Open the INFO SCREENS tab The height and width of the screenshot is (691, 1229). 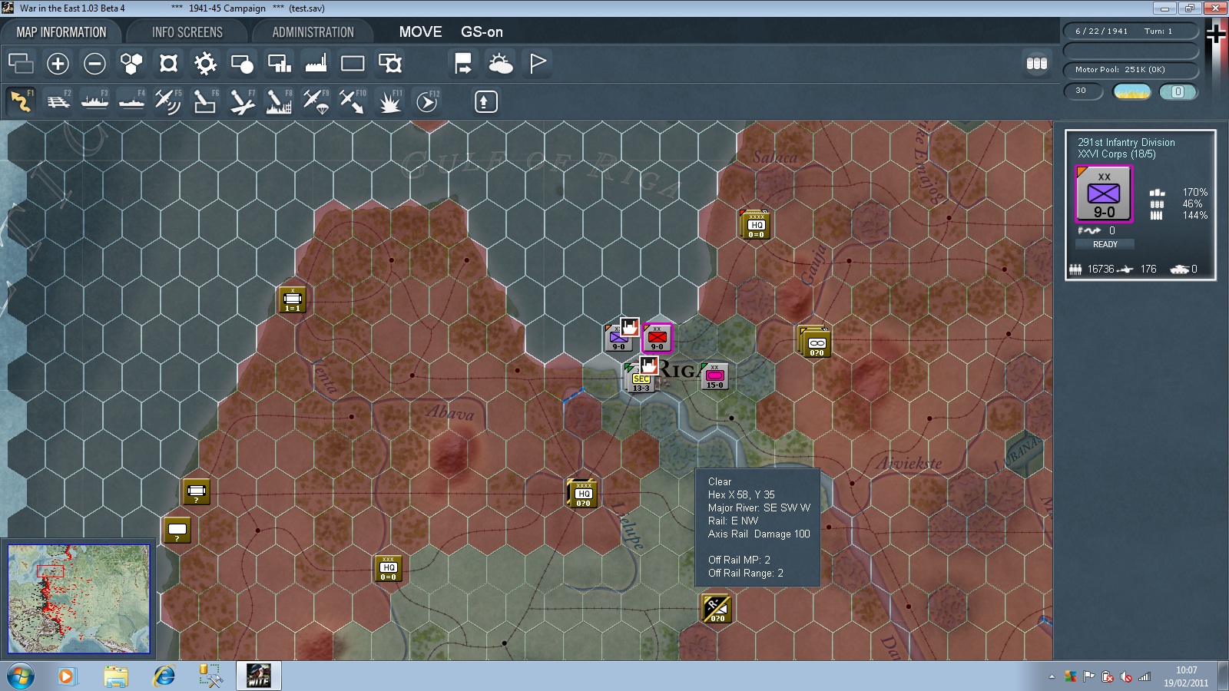[x=187, y=32]
